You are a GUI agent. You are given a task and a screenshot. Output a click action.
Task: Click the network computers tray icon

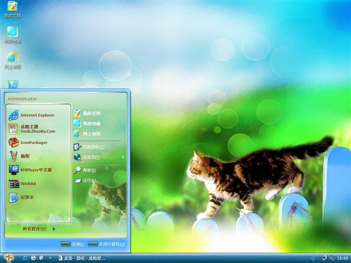(x=324, y=258)
